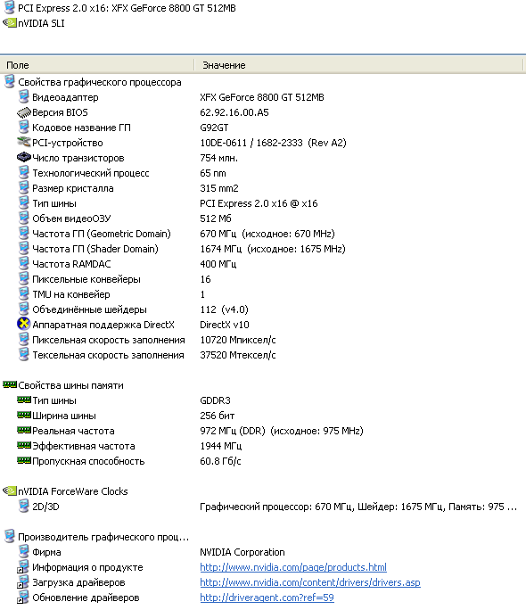Click the Версия BIOS chip icon

click(x=24, y=112)
